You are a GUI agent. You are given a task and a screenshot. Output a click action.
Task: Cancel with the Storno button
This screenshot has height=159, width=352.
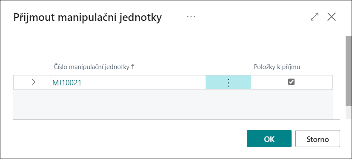coord(318,139)
